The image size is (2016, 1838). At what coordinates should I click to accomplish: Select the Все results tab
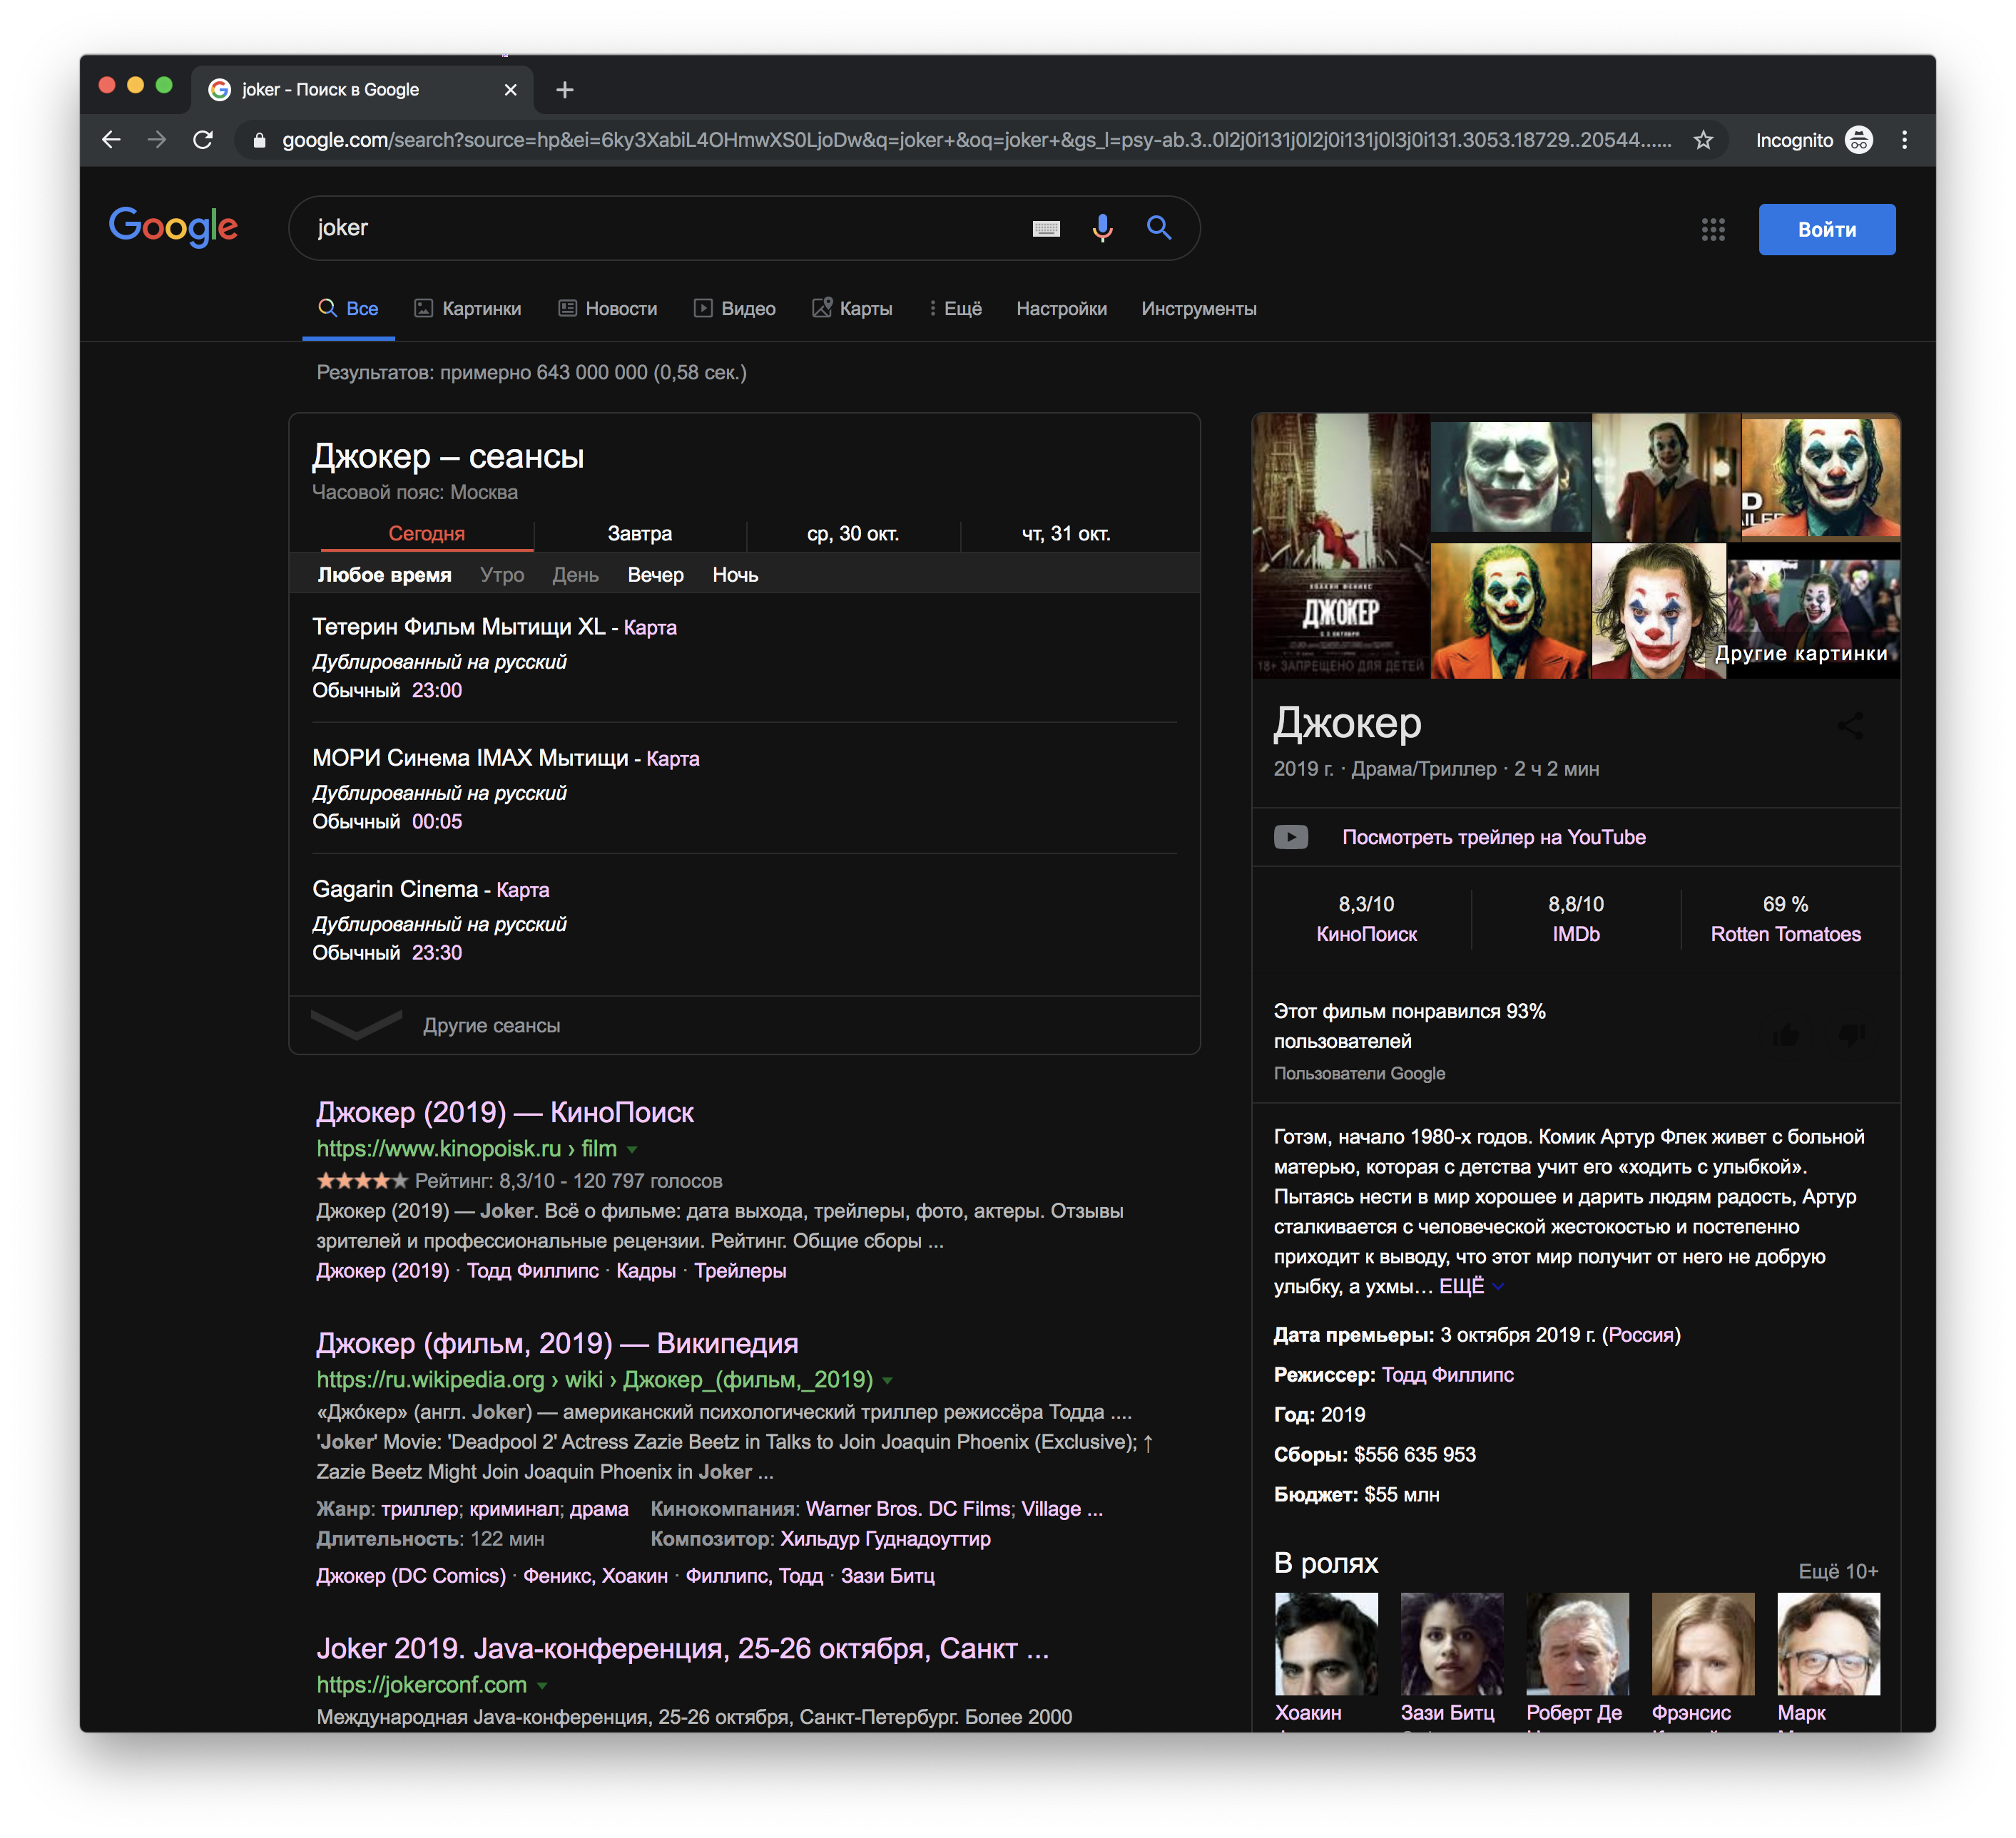[348, 309]
